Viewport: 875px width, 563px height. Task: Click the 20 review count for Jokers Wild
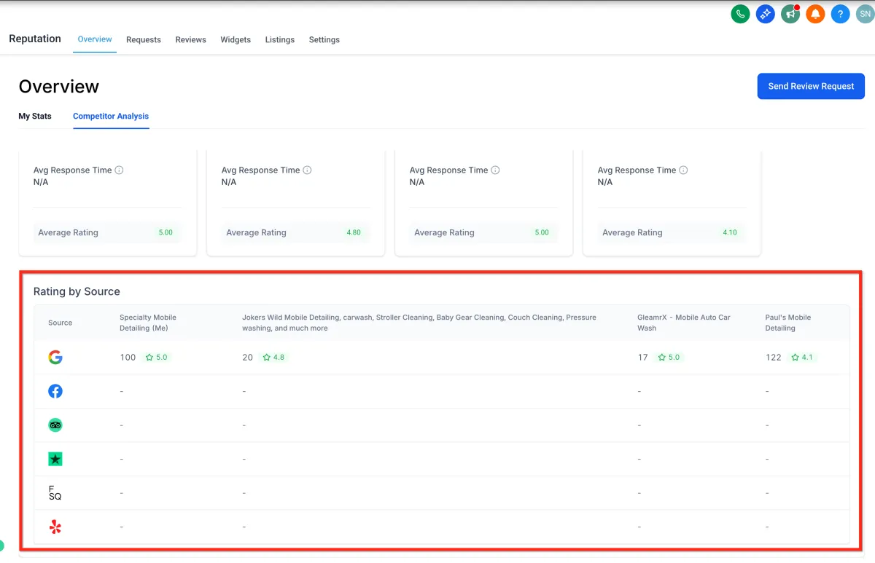click(x=248, y=358)
